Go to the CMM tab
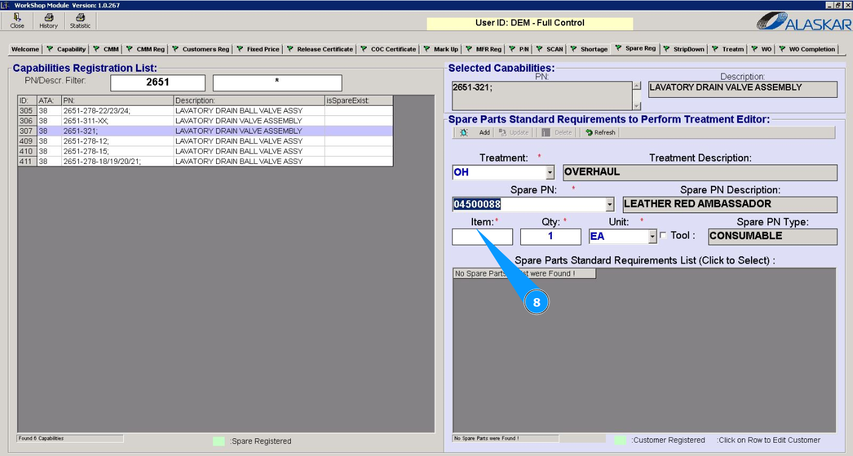The height and width of the screenshot is (456, 853). coord(106,49)
